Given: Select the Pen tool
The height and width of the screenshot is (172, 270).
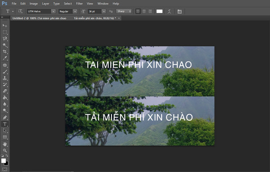Looking at the screenshot, I should pyautogui.click(x=4, y=118).
